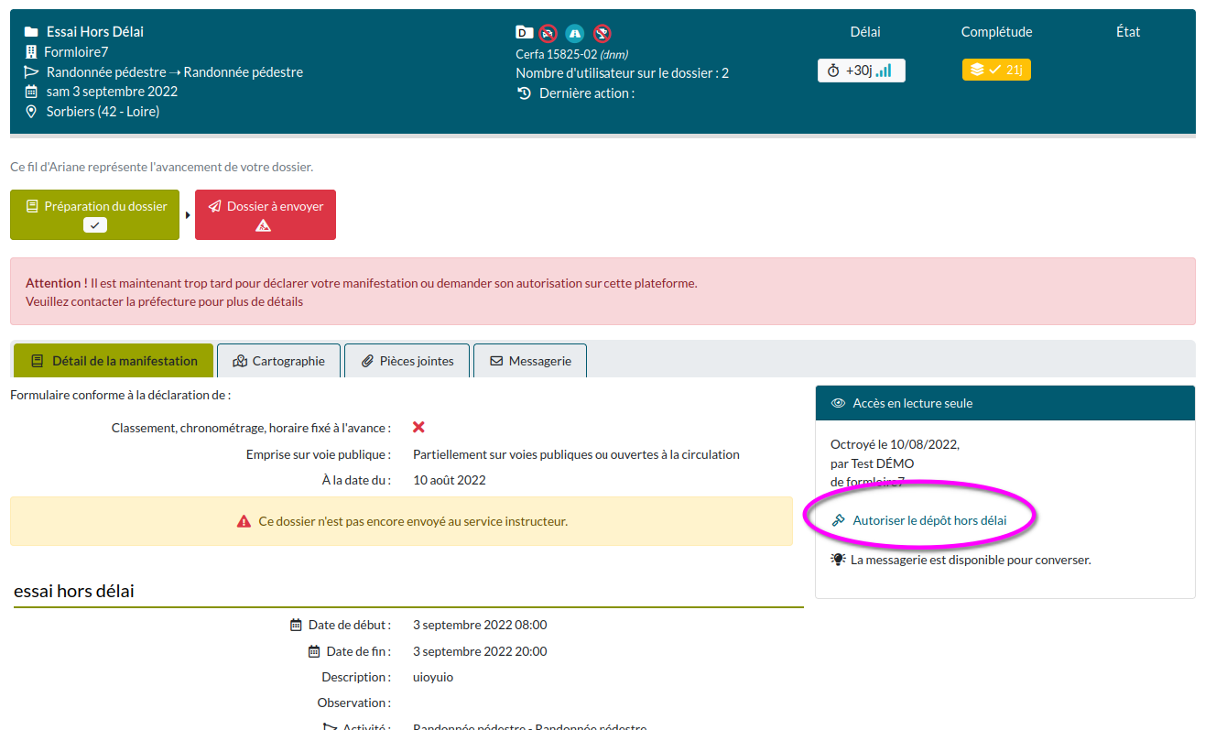This screenshot has width=1205, height=730.
Task: Click Autoriser le dépôt hors délai link
Action: click(x=928, y=520)
